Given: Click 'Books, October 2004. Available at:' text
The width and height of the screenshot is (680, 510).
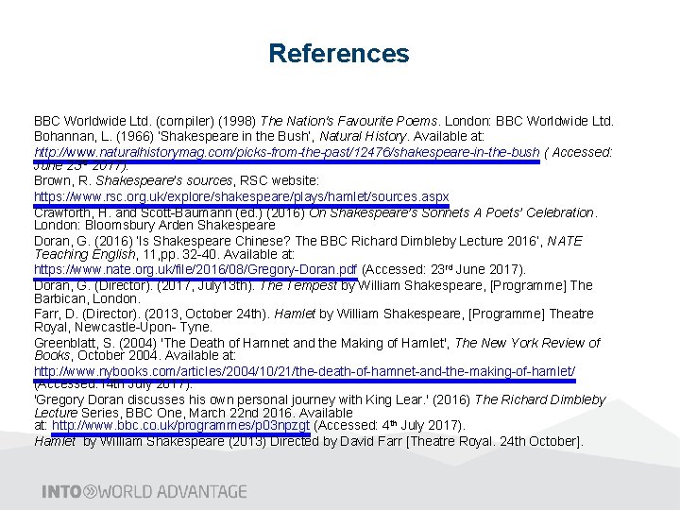Looking at the screenshot, I should point(135,356).
